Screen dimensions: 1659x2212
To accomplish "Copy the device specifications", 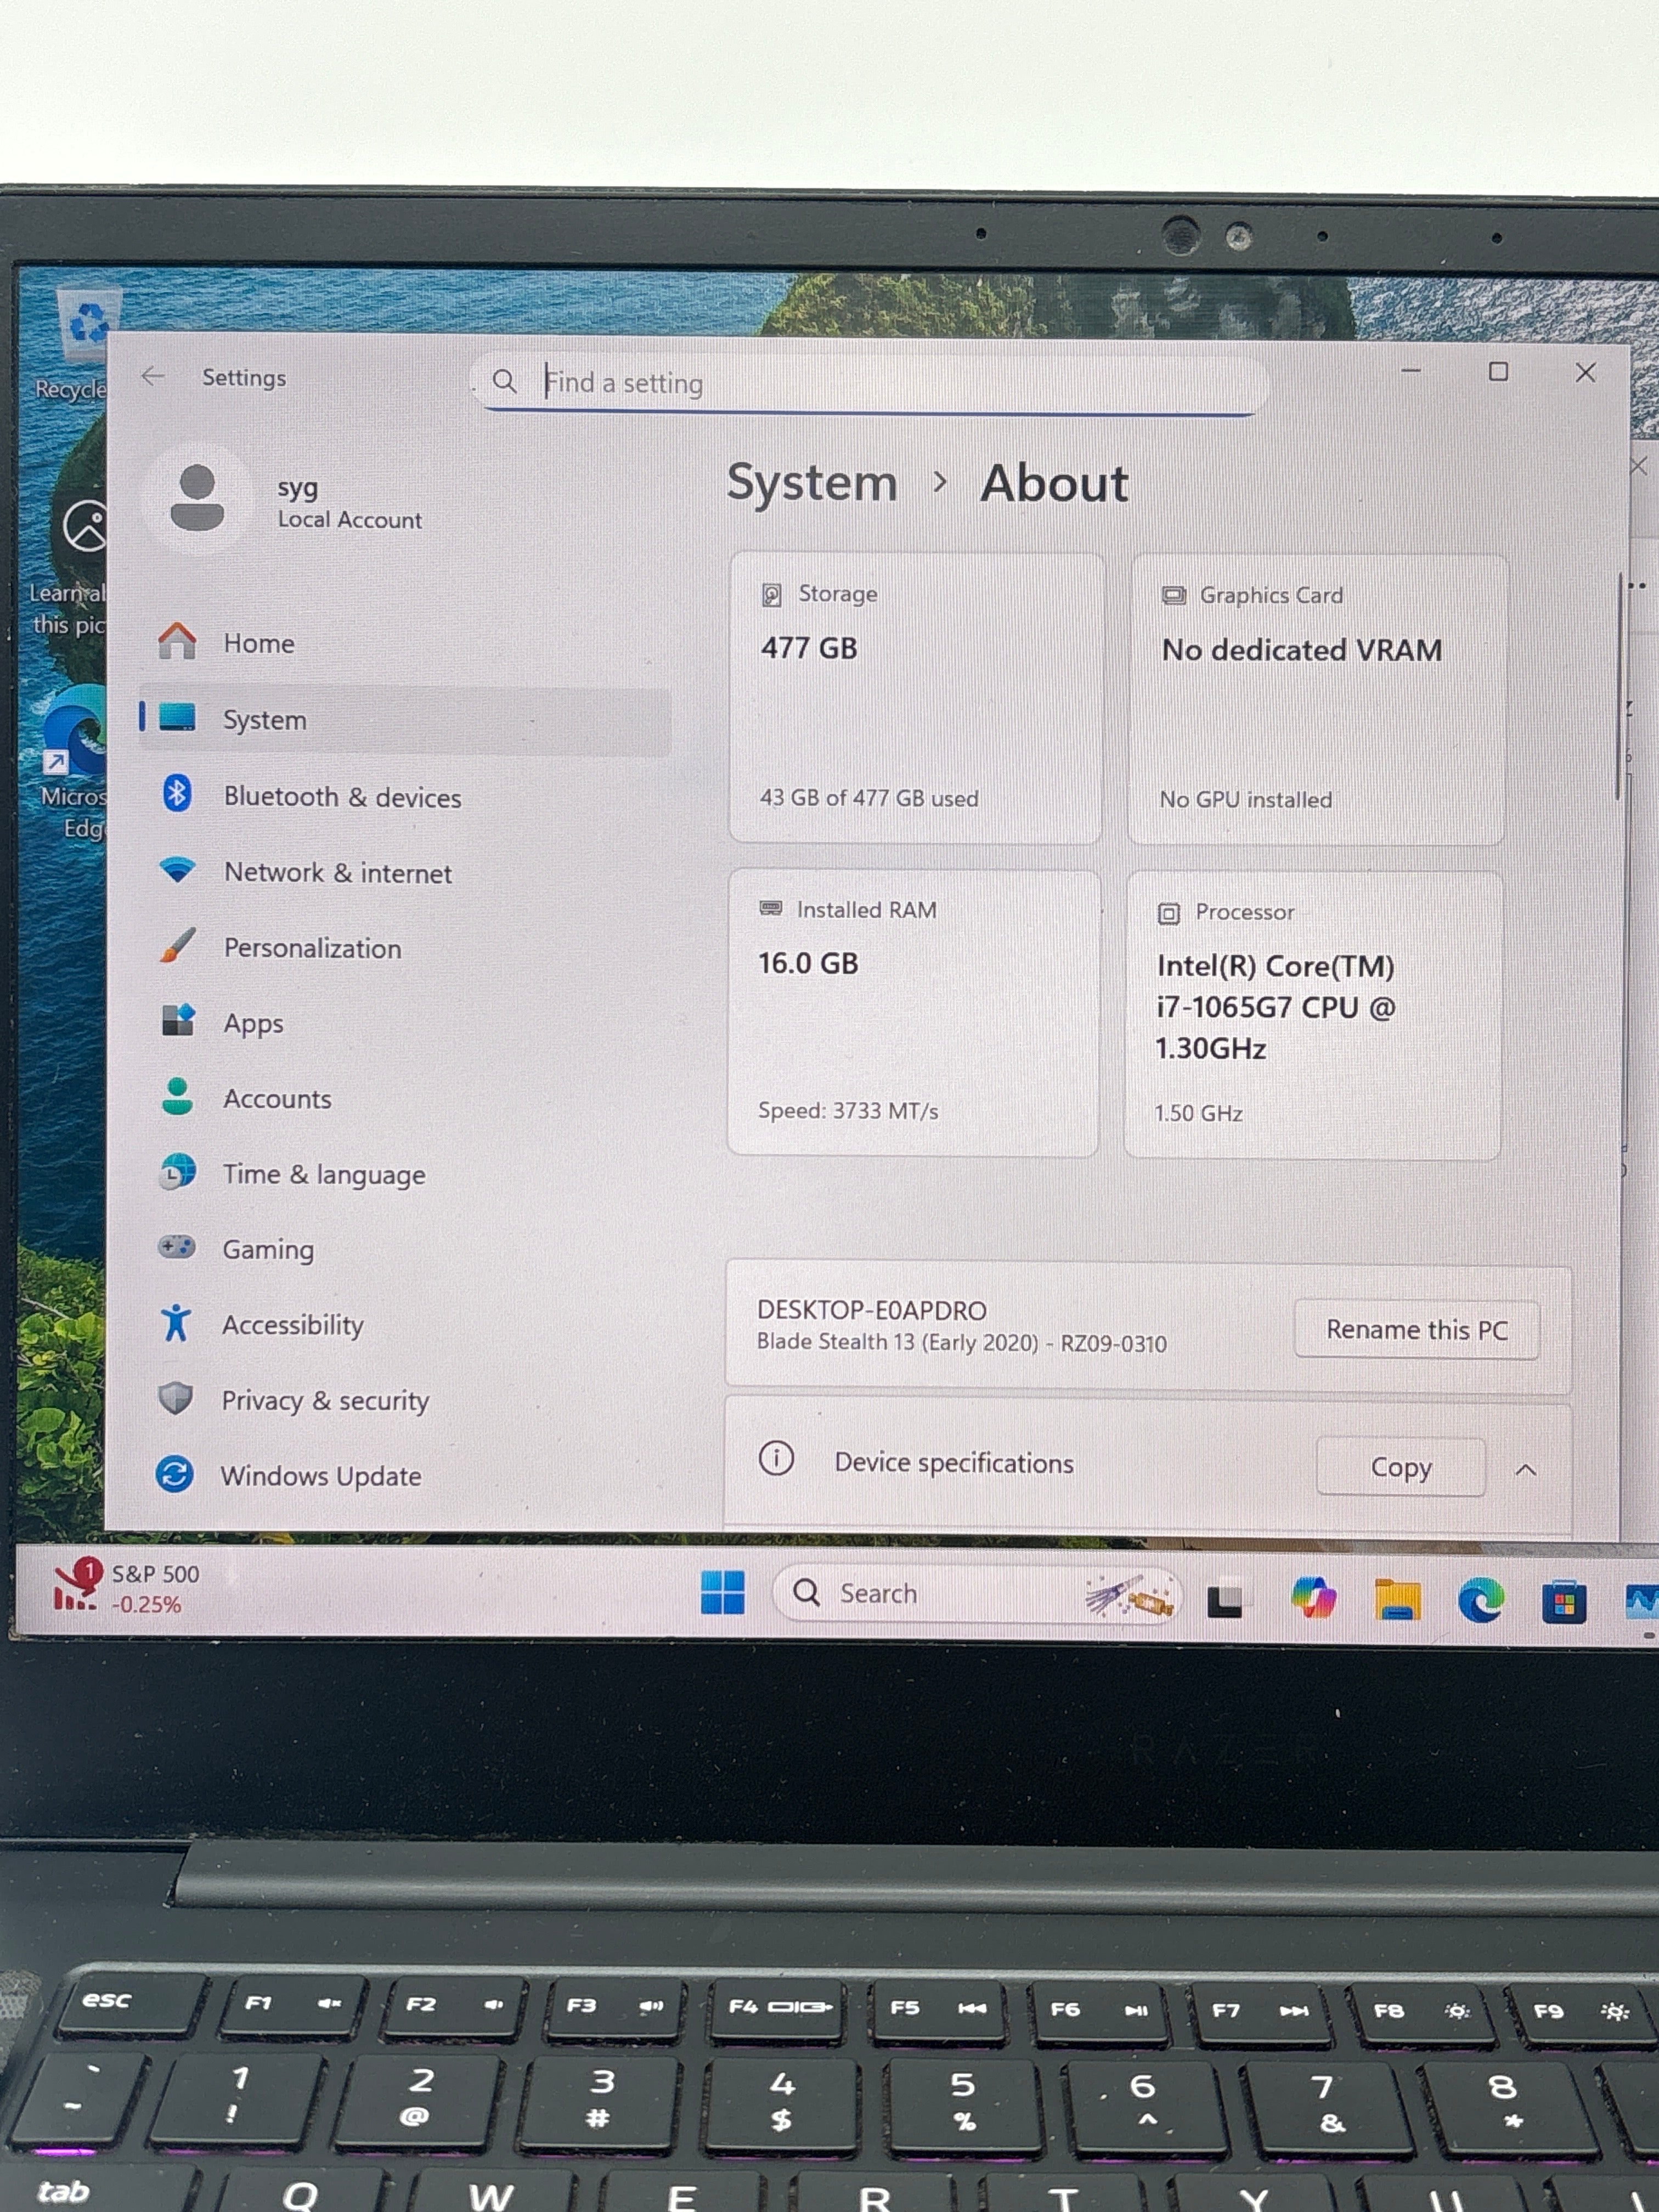I will 1400,1467.
